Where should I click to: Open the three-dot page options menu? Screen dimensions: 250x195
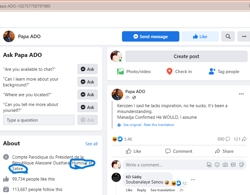click(x=244, y=36)
